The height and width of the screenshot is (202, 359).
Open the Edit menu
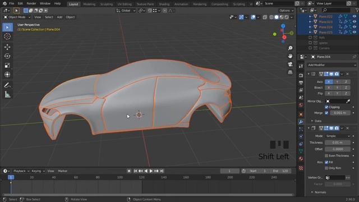(x=20, y=4)
